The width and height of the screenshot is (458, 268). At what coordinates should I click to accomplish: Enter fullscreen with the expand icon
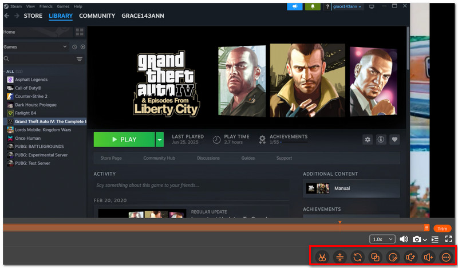(x=448, y=239)
